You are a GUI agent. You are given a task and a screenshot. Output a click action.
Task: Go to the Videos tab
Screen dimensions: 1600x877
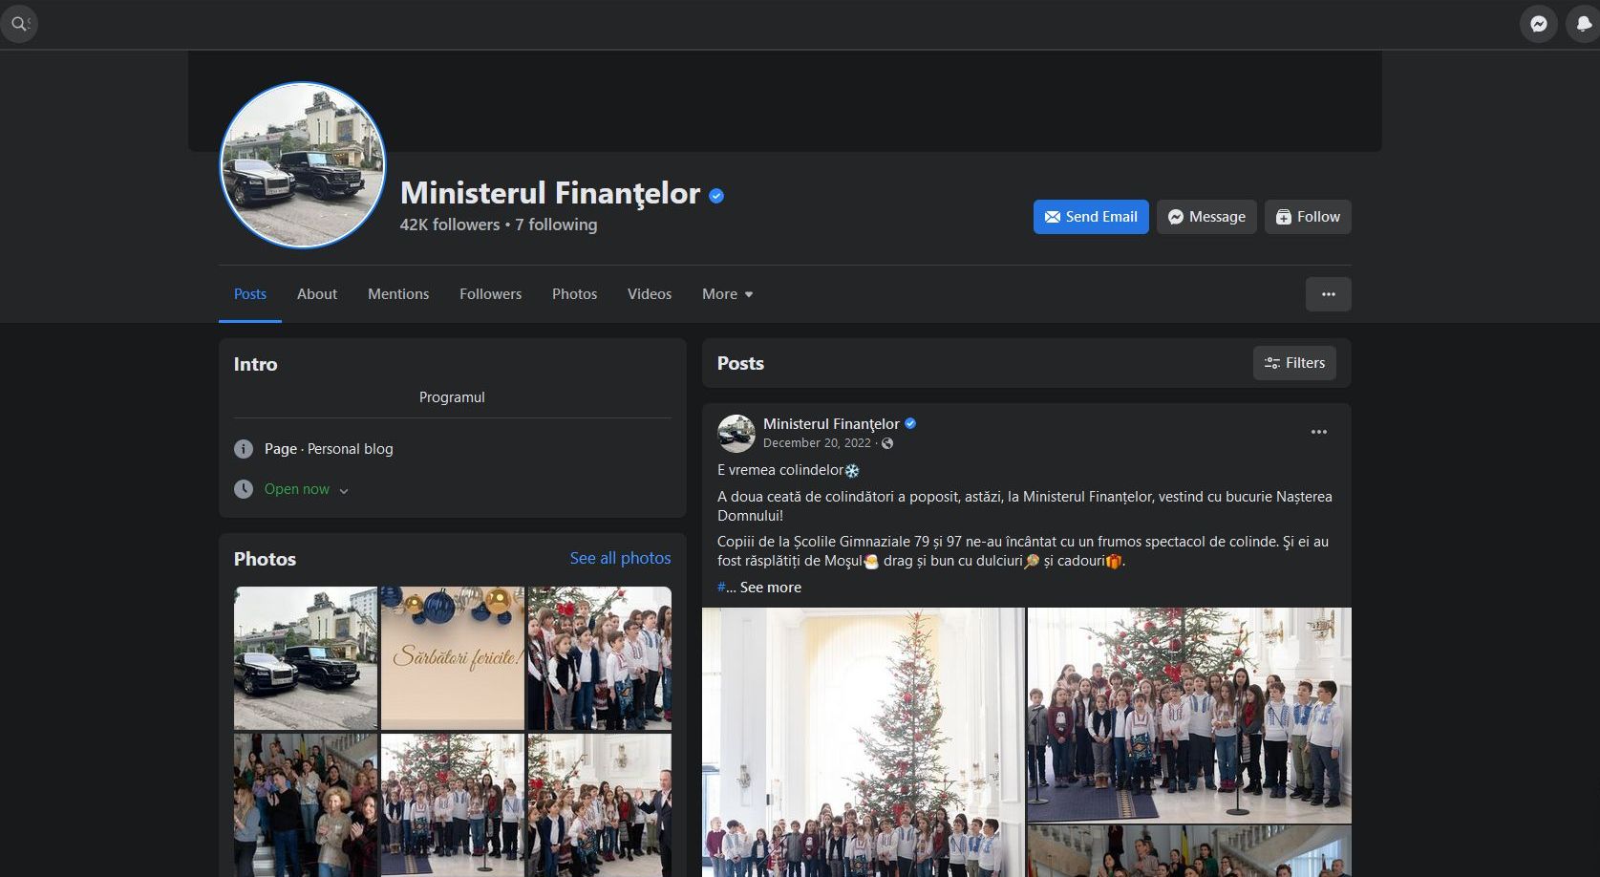click(650, 294)
